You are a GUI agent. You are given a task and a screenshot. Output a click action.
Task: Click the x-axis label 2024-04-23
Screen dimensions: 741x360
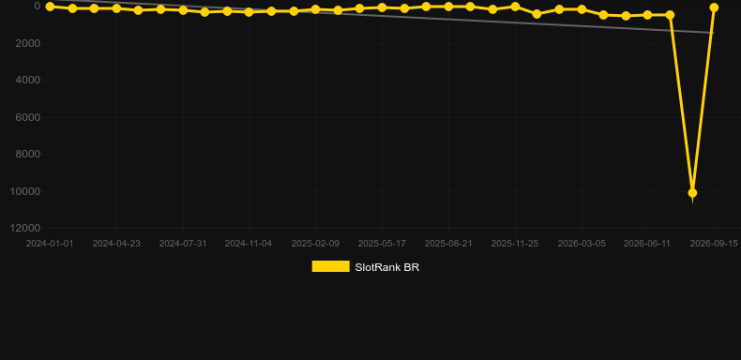pyautogui.click(x=116, y=244)
